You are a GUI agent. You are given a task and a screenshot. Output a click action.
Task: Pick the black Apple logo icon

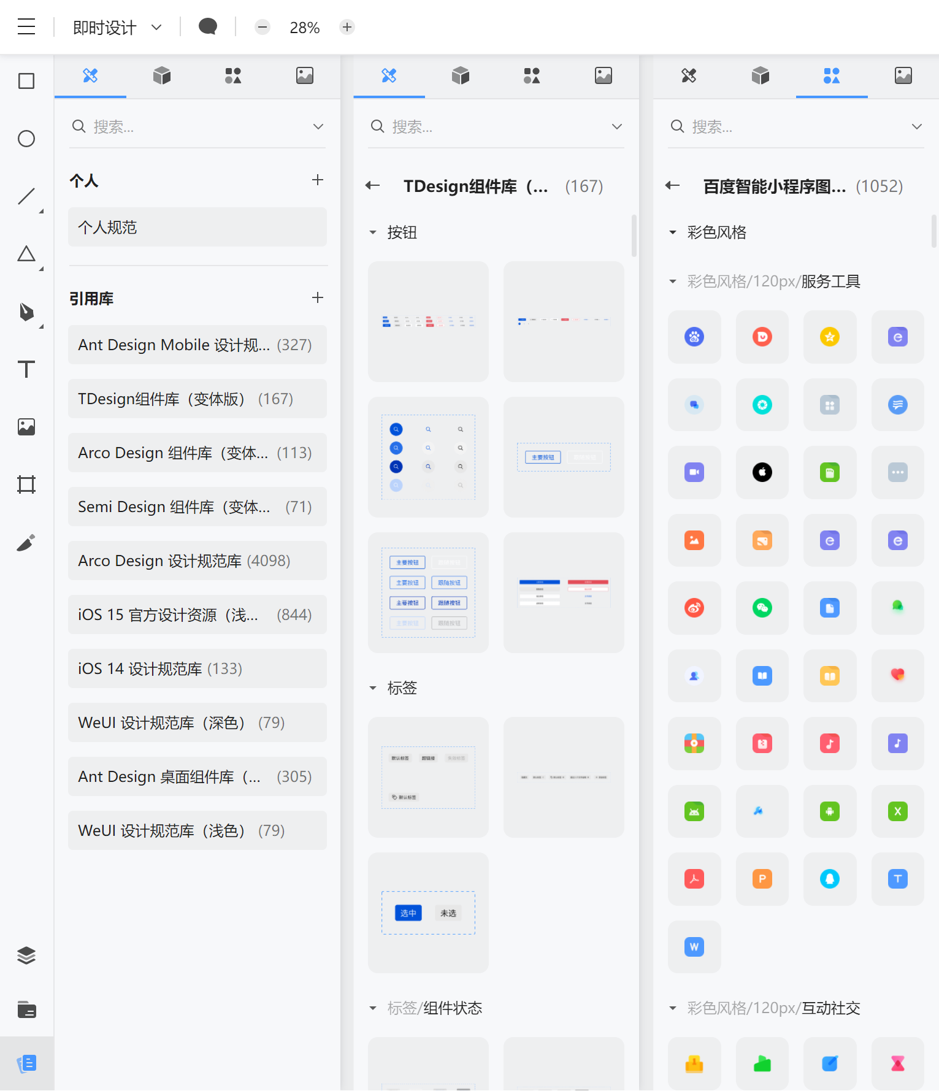click(762, 472)
